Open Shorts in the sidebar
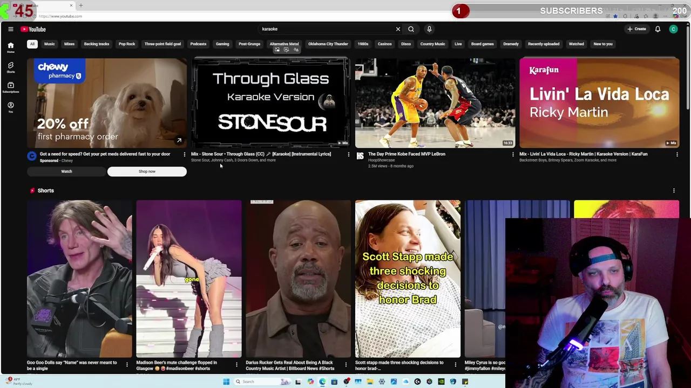Screen dimensions: 691x388 [x=10, y=67]
